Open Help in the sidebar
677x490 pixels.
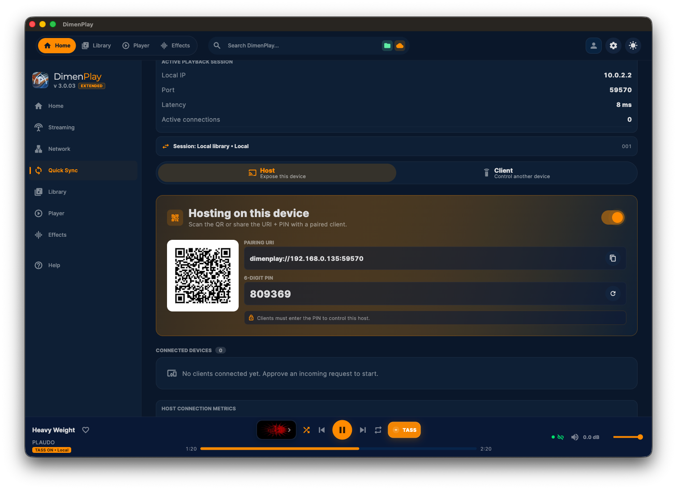(83, 265)
